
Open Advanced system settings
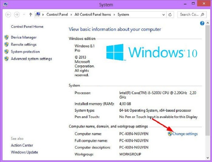point(31,59)
